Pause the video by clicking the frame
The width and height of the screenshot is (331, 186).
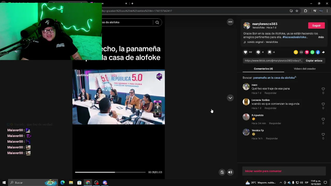tap(118, 97)
